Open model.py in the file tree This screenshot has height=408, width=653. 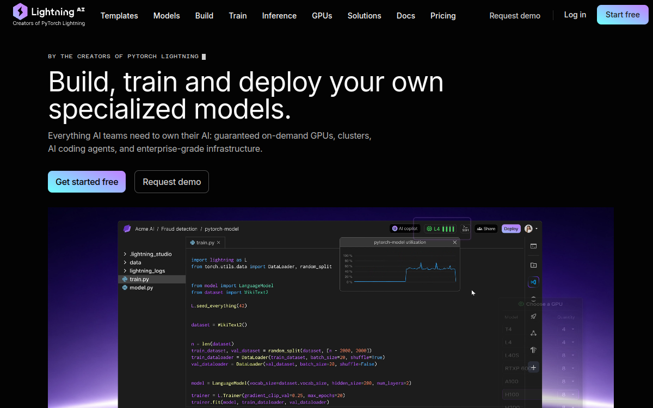click(x=141, y=288)
